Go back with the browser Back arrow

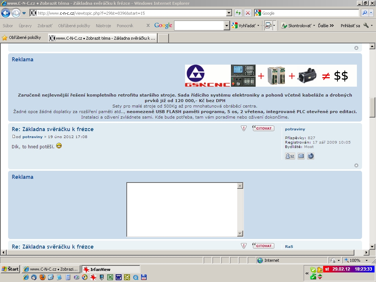point(6,13)
